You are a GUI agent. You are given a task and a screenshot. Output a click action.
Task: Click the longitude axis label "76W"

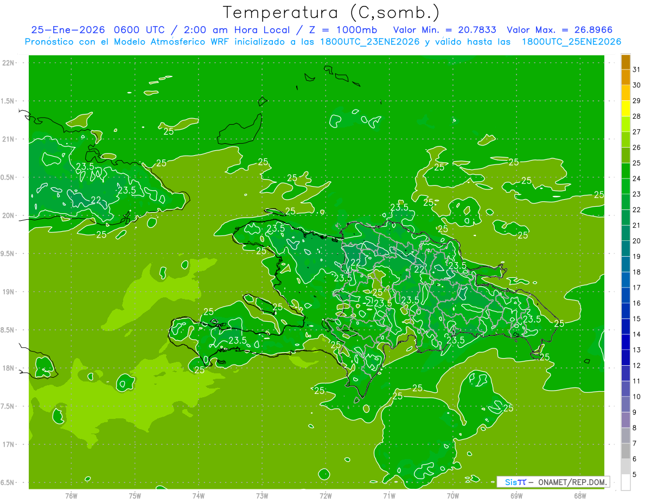(x=71, y=496)
